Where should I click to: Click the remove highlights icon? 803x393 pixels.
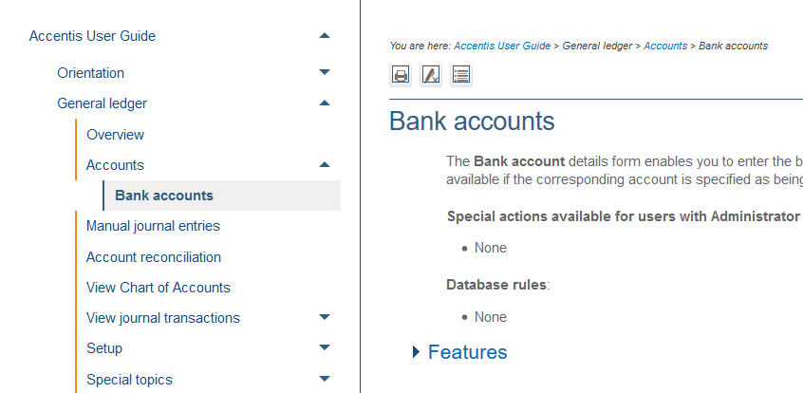(431, 75)
